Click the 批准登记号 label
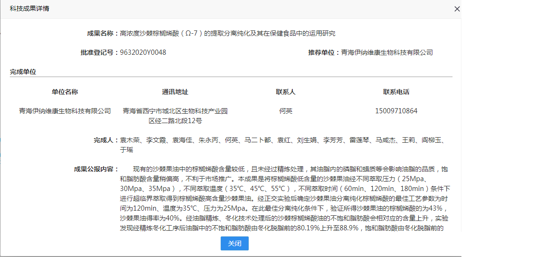 point(99,52)
